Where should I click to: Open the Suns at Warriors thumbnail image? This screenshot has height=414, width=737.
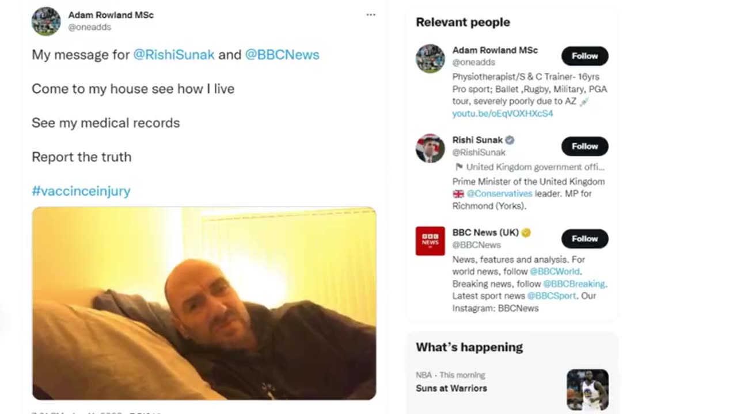point(587,390)
